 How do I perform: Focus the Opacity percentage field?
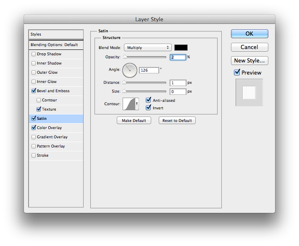click(178, 57)
